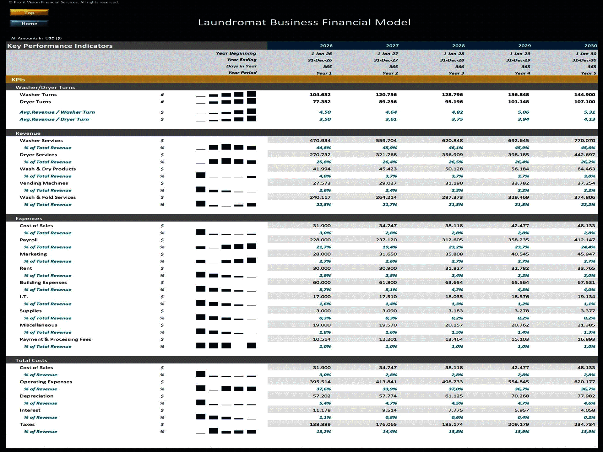Click the Dryer Turns sparkline chart
This screenshot has width=603, height=452.
[x=226, y=101]
